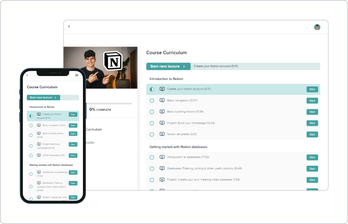Click Start next lecture on desktop
This screenshot has width=348, height=224.
tap(168, 66)
